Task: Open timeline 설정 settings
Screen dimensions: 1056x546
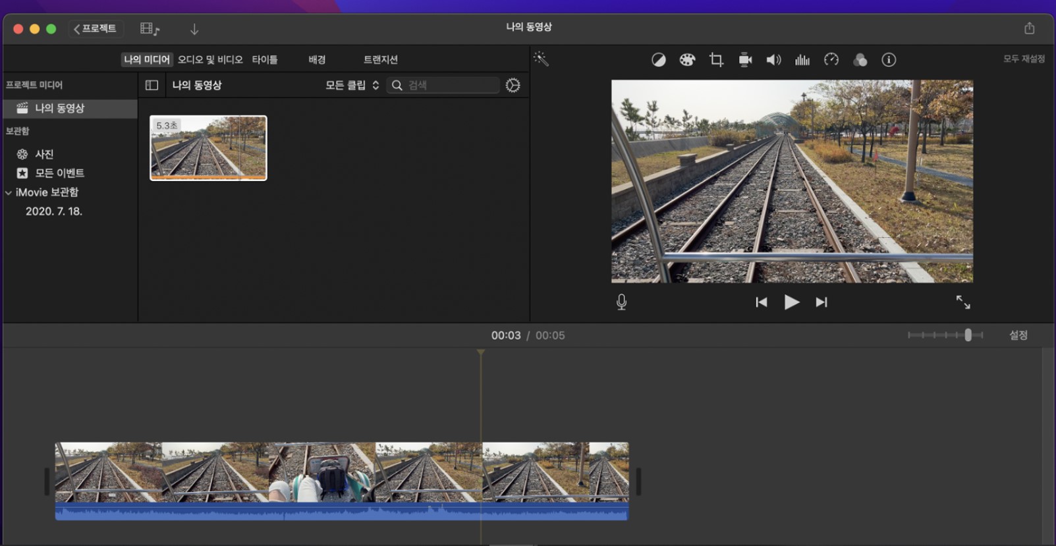Action: 1018,335
